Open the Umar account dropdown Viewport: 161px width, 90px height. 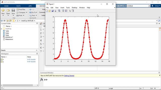(157, 6)
